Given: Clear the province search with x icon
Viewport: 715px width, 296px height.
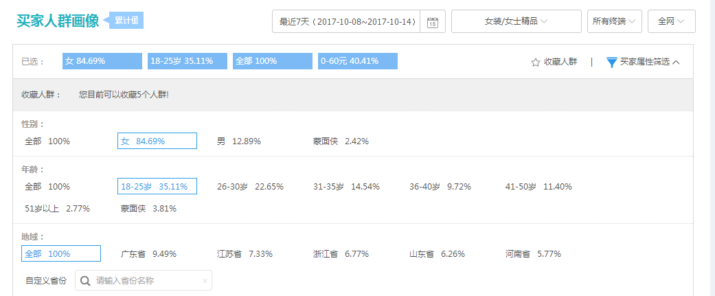Looking at the screenshot, I should [205, 281].
